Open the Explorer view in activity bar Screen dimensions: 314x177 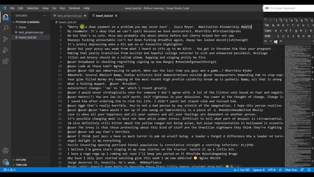point(5,17)
